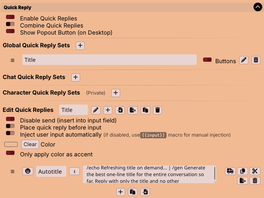Export the current quick reply set
The height and width of the screenshot is (198, 264).
tap(133, 110)
